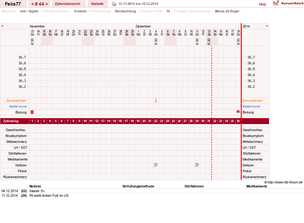Click the left Muttermund row label
The height and width of the screenshot is (223, 304).
[18, 106]
